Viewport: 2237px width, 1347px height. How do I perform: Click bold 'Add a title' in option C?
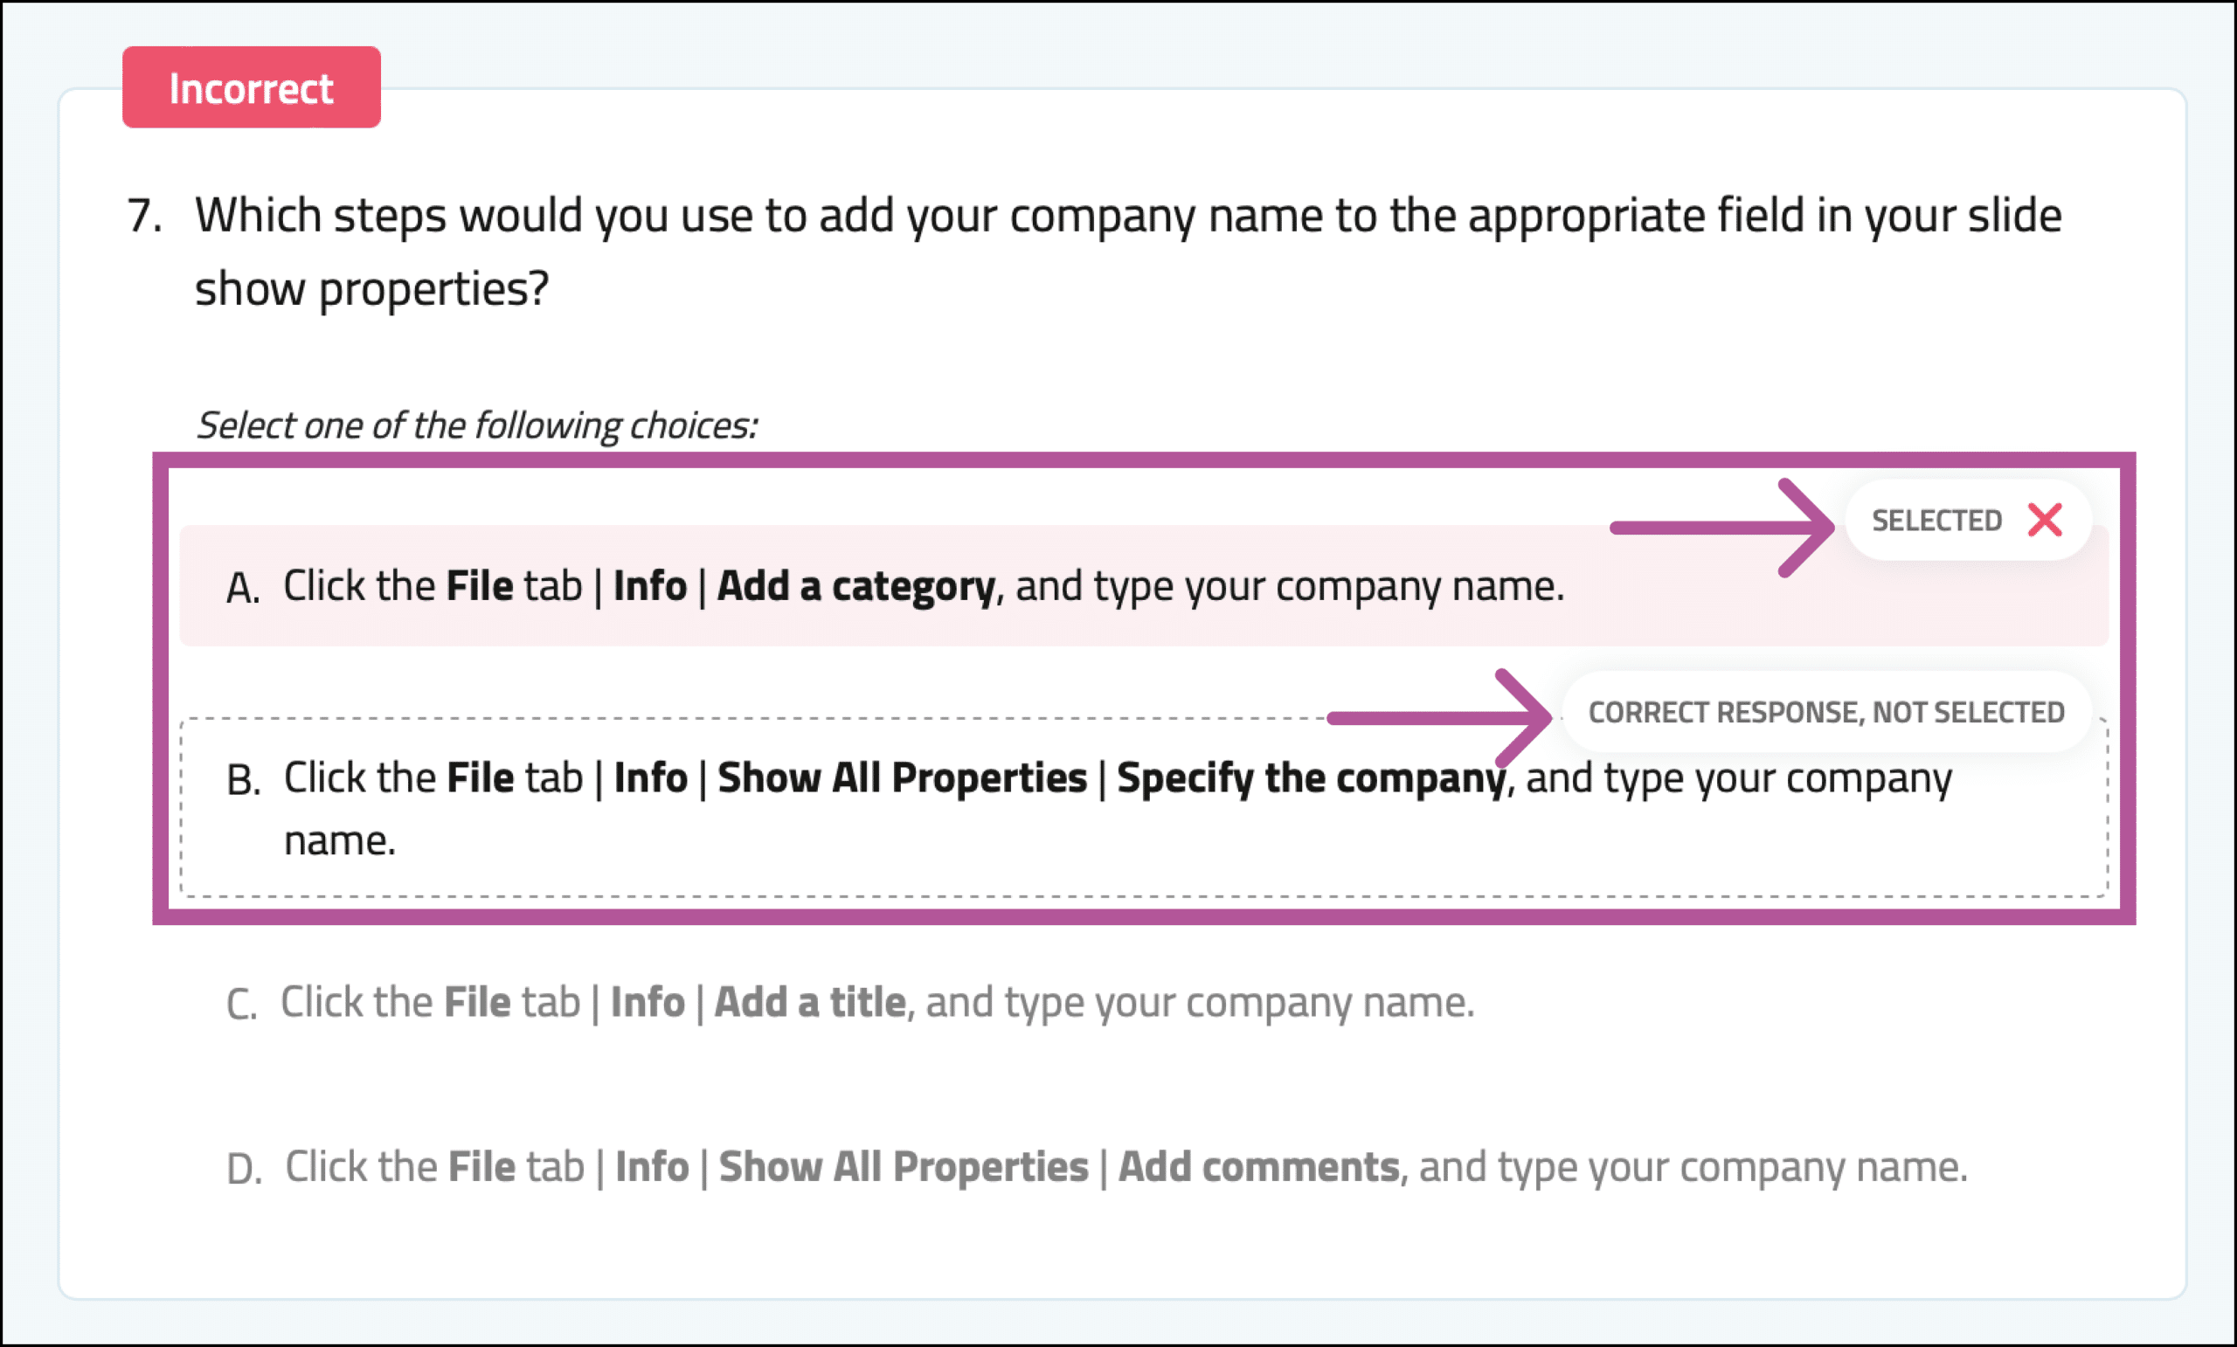click(x=810, y=1002)
